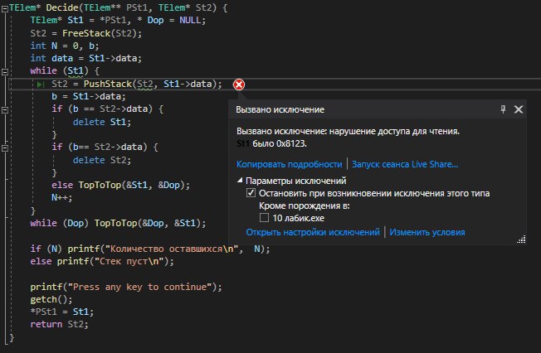
Task: Click the popup resize grip
Action: (521, 239)
